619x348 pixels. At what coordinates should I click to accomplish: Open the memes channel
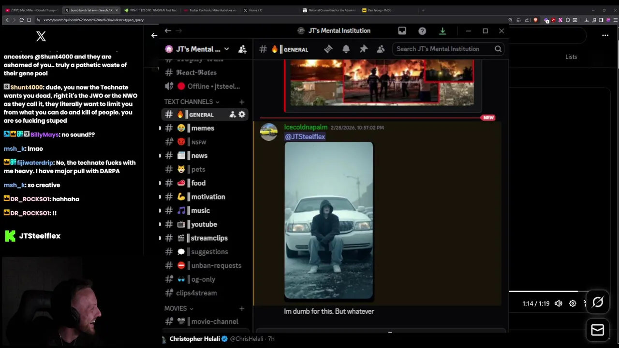pyautogui.click(x=205, y=128)
